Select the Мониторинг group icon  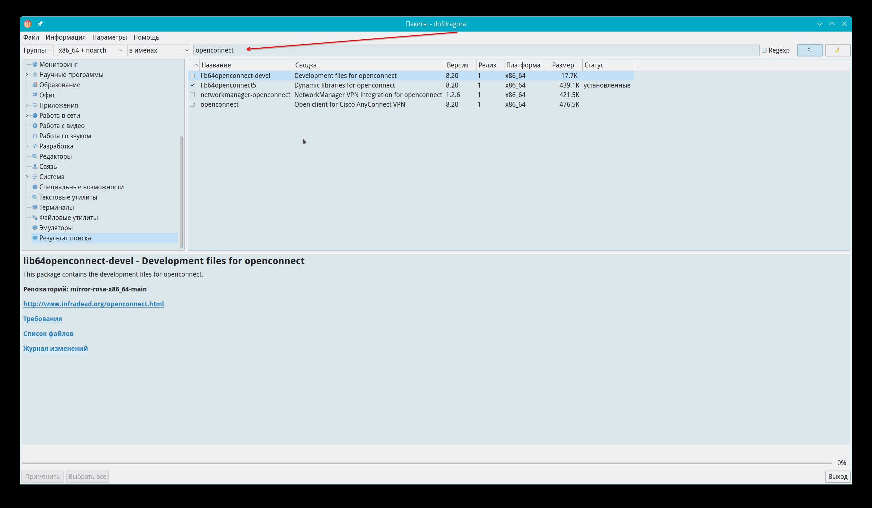point(35,64)
